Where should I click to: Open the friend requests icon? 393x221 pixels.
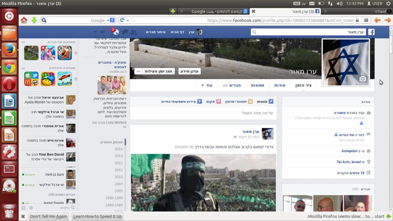[134, 32]
